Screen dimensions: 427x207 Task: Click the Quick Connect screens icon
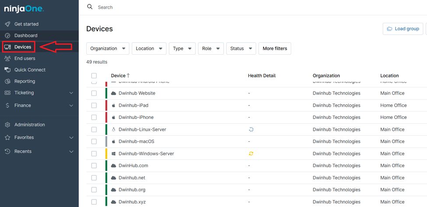7,70
